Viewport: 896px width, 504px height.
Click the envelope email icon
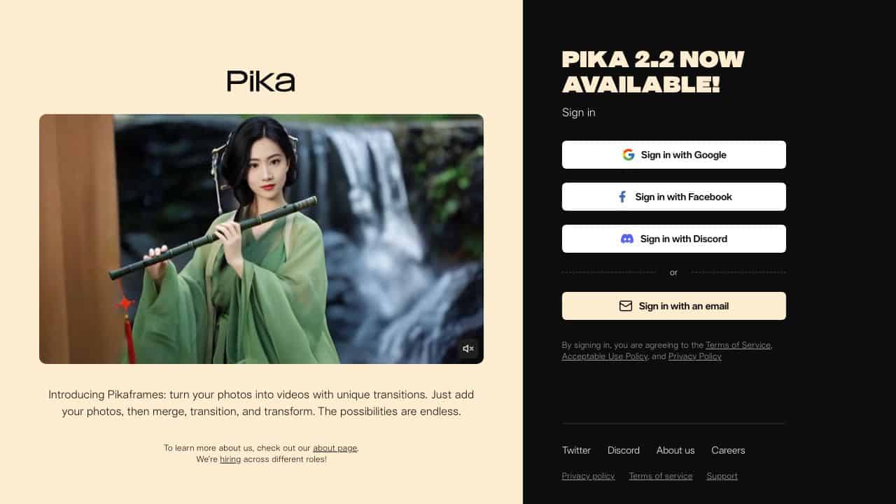point(626,306)
